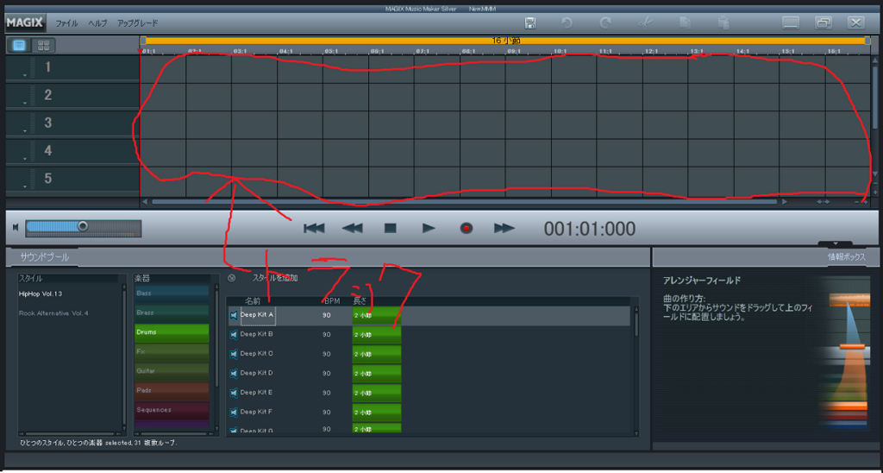This screenshot has width=883, height=473.
Task: Click the redo icon in toolbar
Action: [x=605, y=23]
